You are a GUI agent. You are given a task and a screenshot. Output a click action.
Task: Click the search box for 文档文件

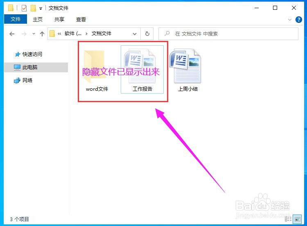tap(228, 34)
